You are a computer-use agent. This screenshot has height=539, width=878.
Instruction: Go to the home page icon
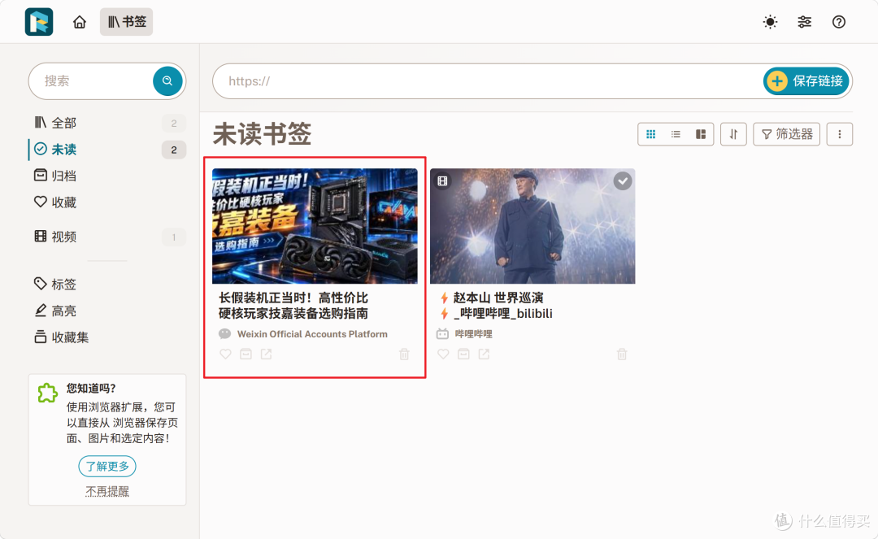pyautogui.click(x=80, y=22)
